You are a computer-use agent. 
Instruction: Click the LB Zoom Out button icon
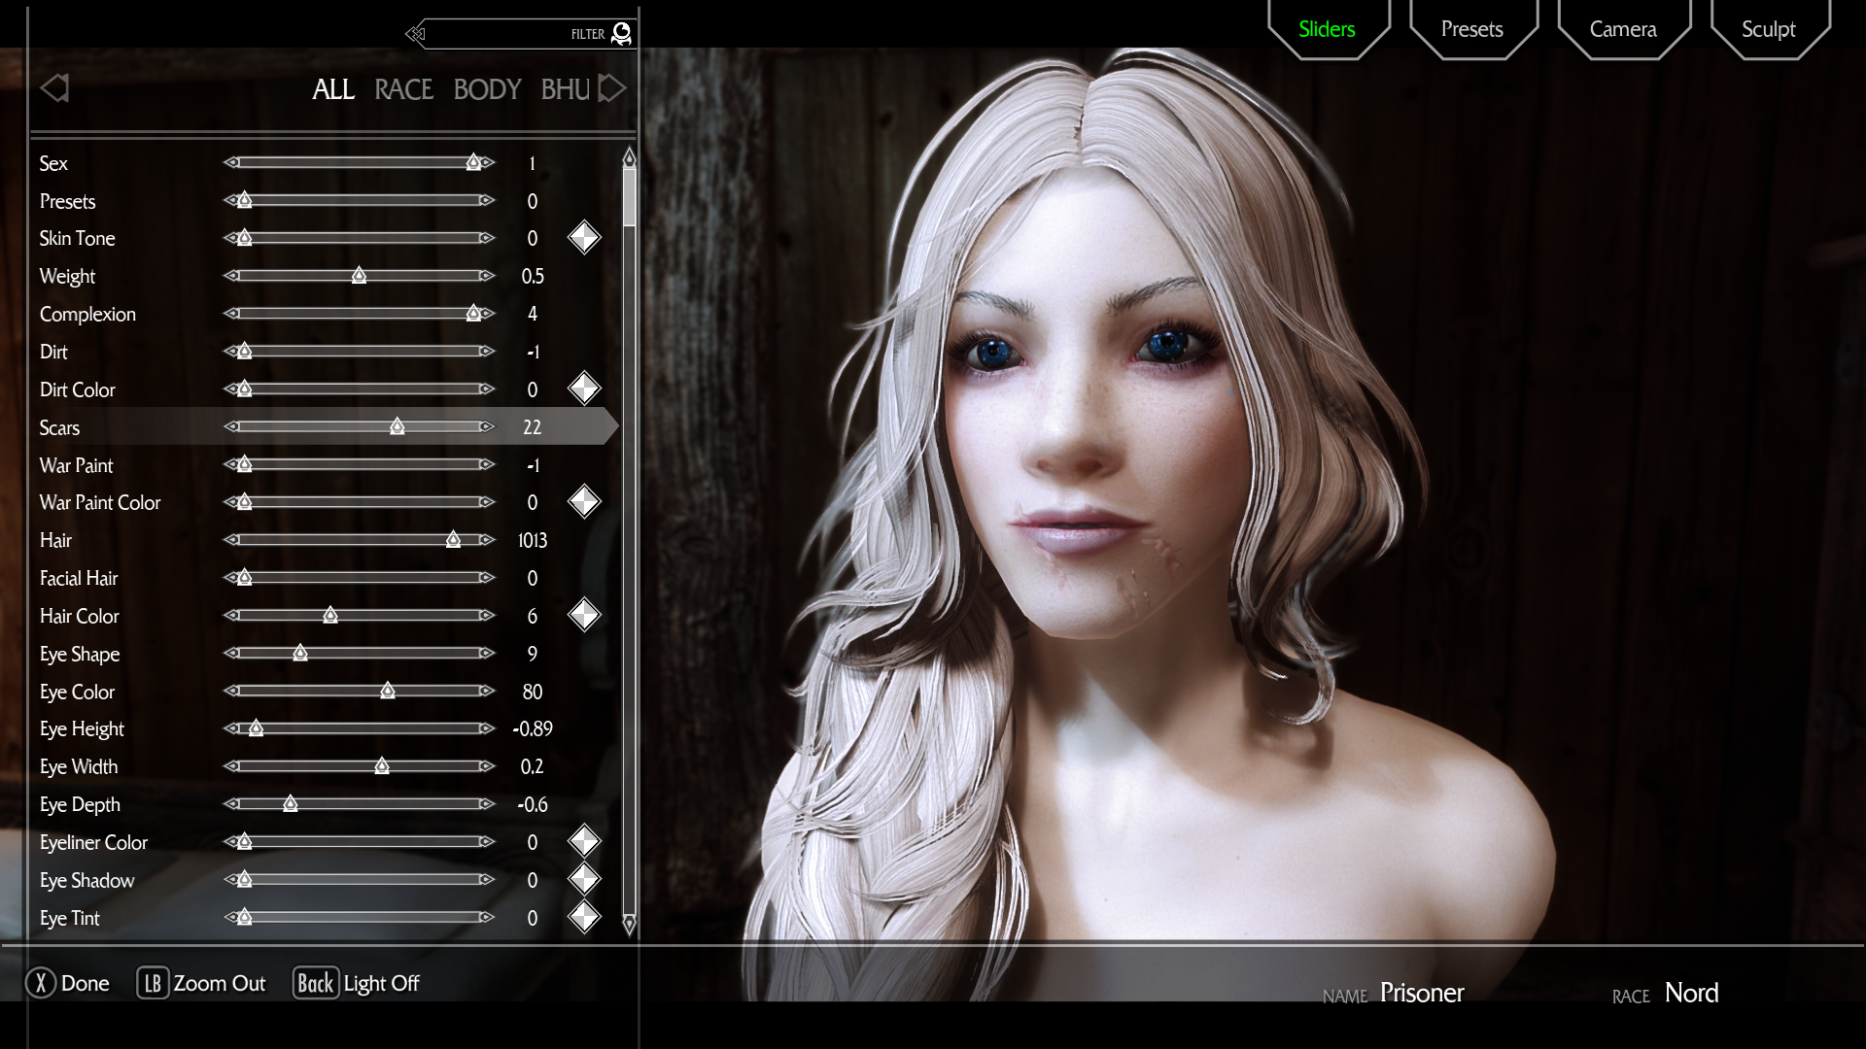pyautogui.click(x=153, y=983)
